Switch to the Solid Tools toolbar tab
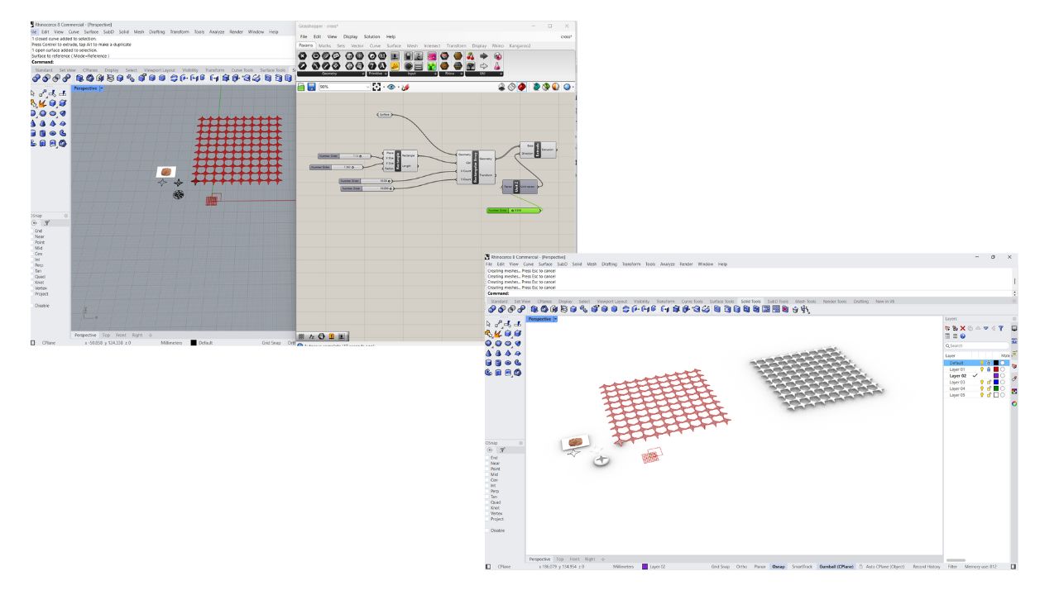 (x=750, y=302)
